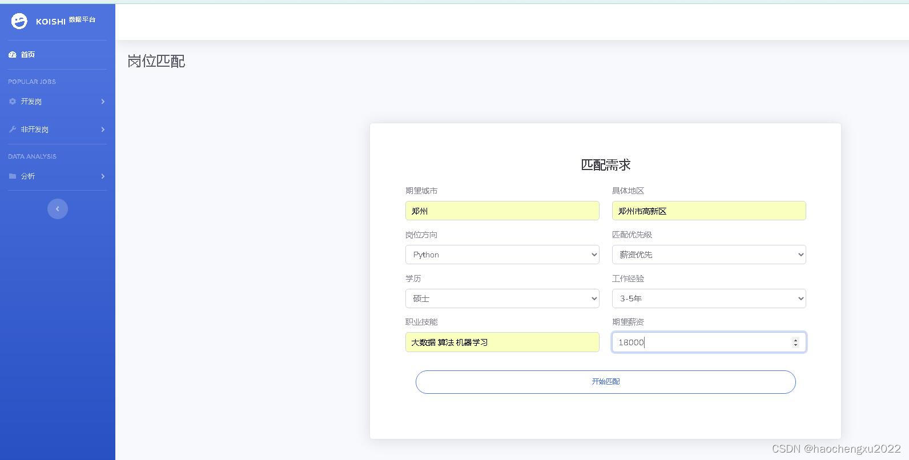Click the 期望薪资 number field showing 18000
This screenshot has width=909, height=460.
709,342
